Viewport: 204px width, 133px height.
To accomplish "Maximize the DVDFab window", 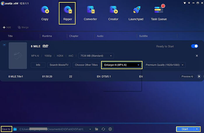I will [198, 3].
